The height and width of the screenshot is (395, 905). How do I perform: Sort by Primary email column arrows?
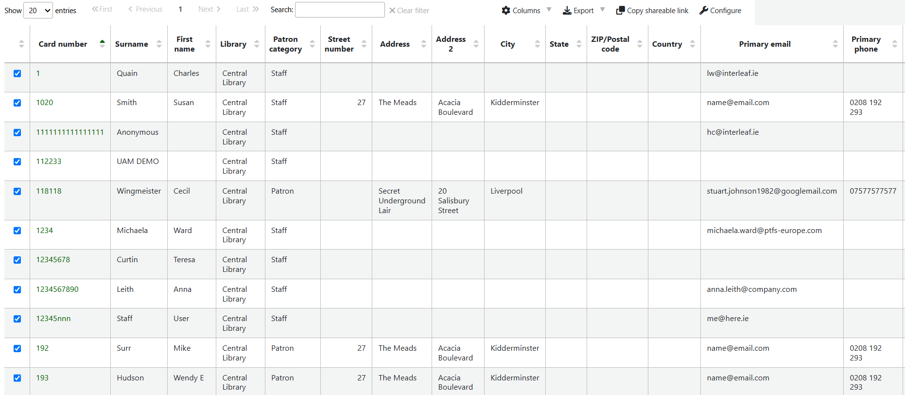click(x=835, y=44)
